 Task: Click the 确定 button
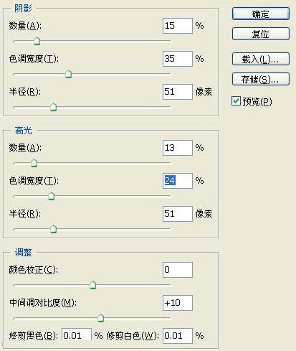(261, 14)
